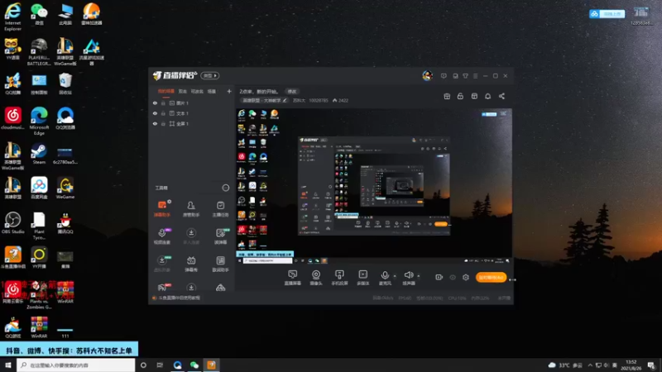
Task: Open the 弹幕助手 tool in the toolbox
Action: (x=161, y=208)
